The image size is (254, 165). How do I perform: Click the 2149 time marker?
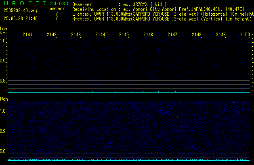click(x=221, y=35)
